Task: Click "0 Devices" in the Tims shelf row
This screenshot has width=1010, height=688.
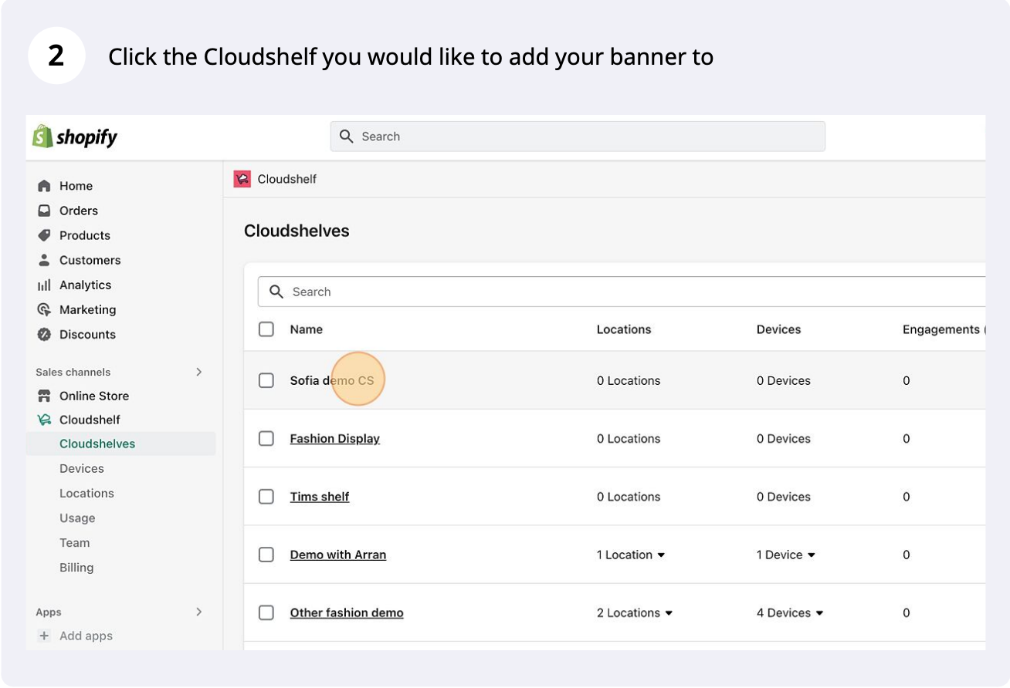Action: 784,497
